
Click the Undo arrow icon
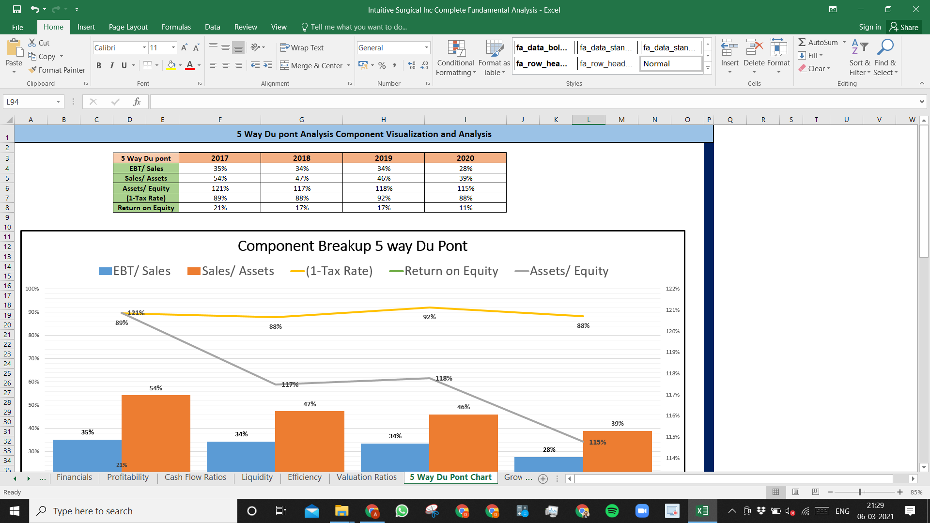[34, 9]
